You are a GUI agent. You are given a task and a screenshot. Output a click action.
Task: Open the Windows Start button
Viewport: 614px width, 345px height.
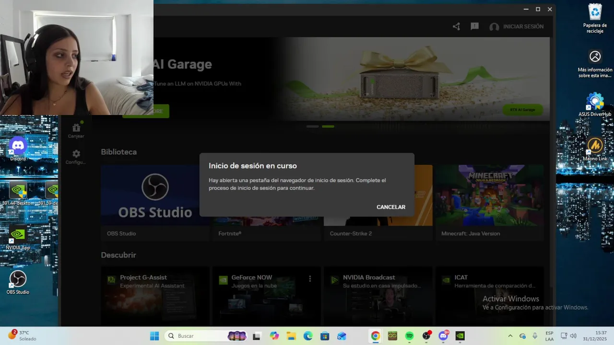tap(154, 336)
